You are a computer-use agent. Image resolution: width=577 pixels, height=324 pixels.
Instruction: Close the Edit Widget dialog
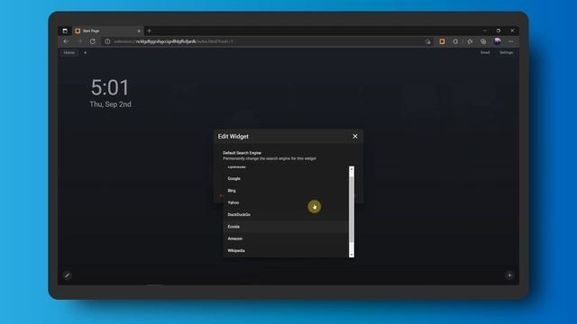click(x=355, y=136)
